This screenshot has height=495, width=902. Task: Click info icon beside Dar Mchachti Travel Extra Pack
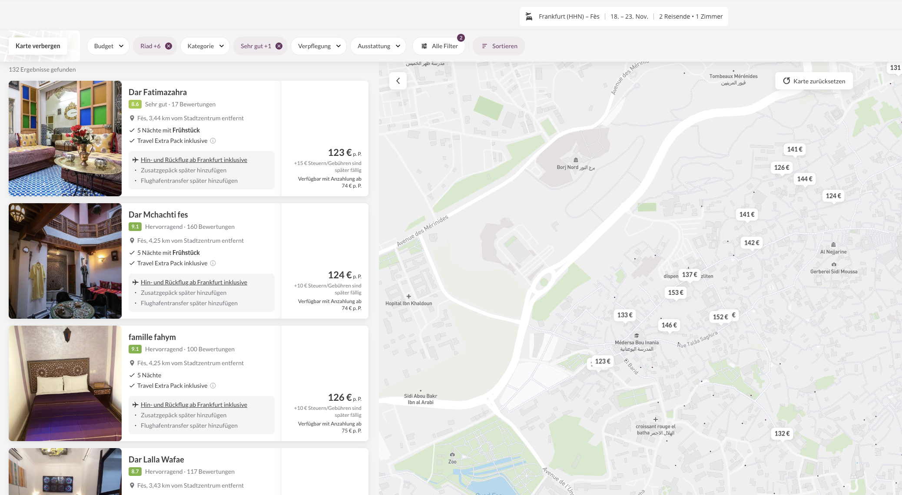213,263
